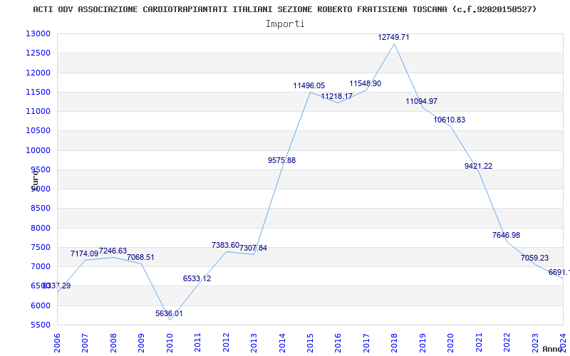Click x-axis year label 2022
Screen dimensions: 570x356
click(507, 343)
